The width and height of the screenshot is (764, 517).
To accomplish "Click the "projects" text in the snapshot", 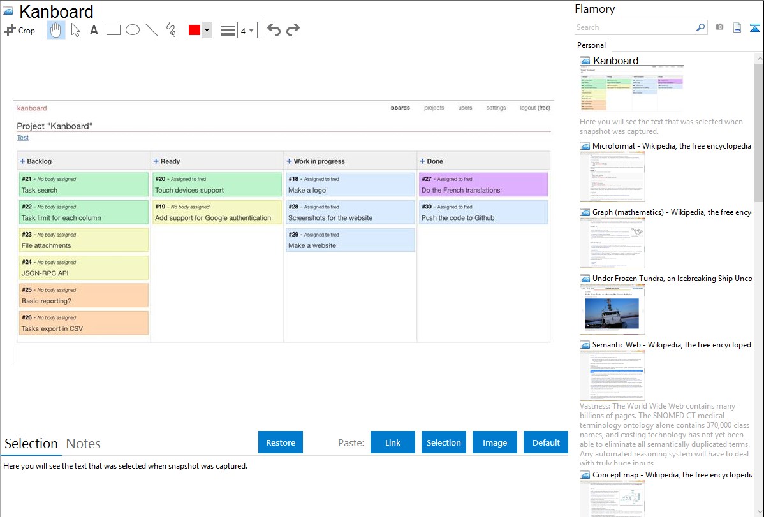I will [x=434, y=108].
